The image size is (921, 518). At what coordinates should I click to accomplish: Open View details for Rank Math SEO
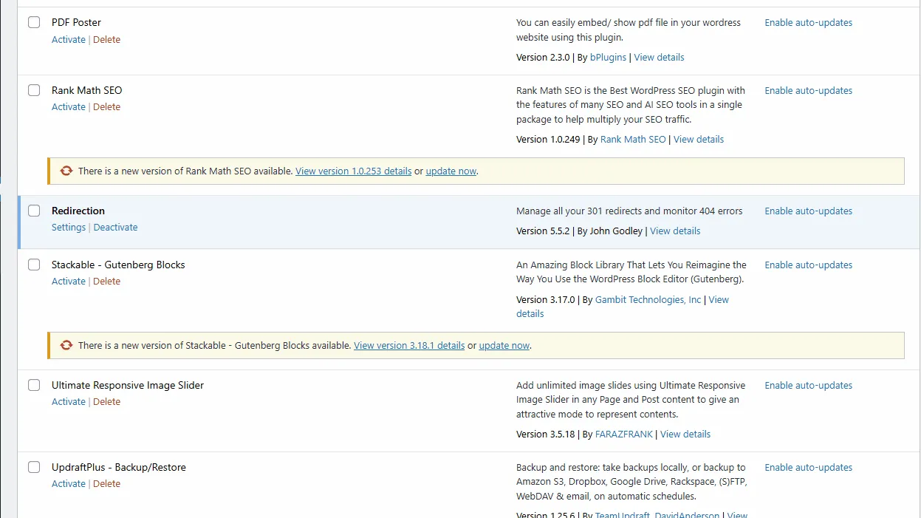pos(698,139)
